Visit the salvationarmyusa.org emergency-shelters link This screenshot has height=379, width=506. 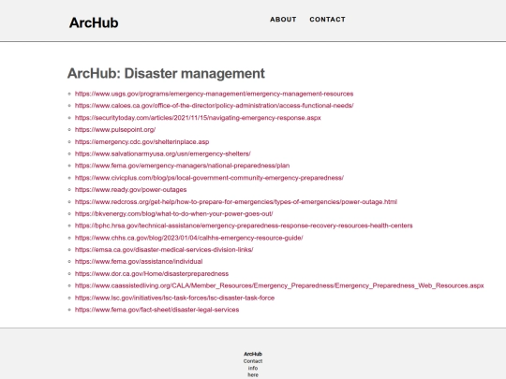pyautogui.click(x=163, y=153)
